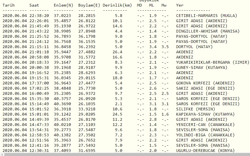
Task: Click the GUNEY-SIMAV (KUTAHYA) location entry
Action: (x=202, y=67)
